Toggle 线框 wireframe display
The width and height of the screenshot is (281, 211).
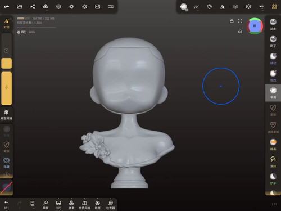click(98, 205)
